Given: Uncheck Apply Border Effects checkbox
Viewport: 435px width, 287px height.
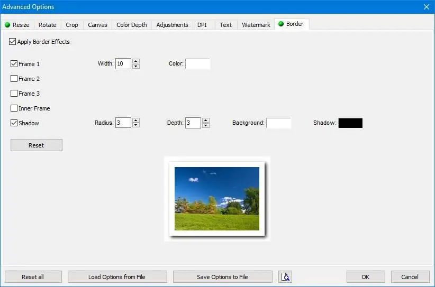Looking at the screenshot, I should 12,42.
